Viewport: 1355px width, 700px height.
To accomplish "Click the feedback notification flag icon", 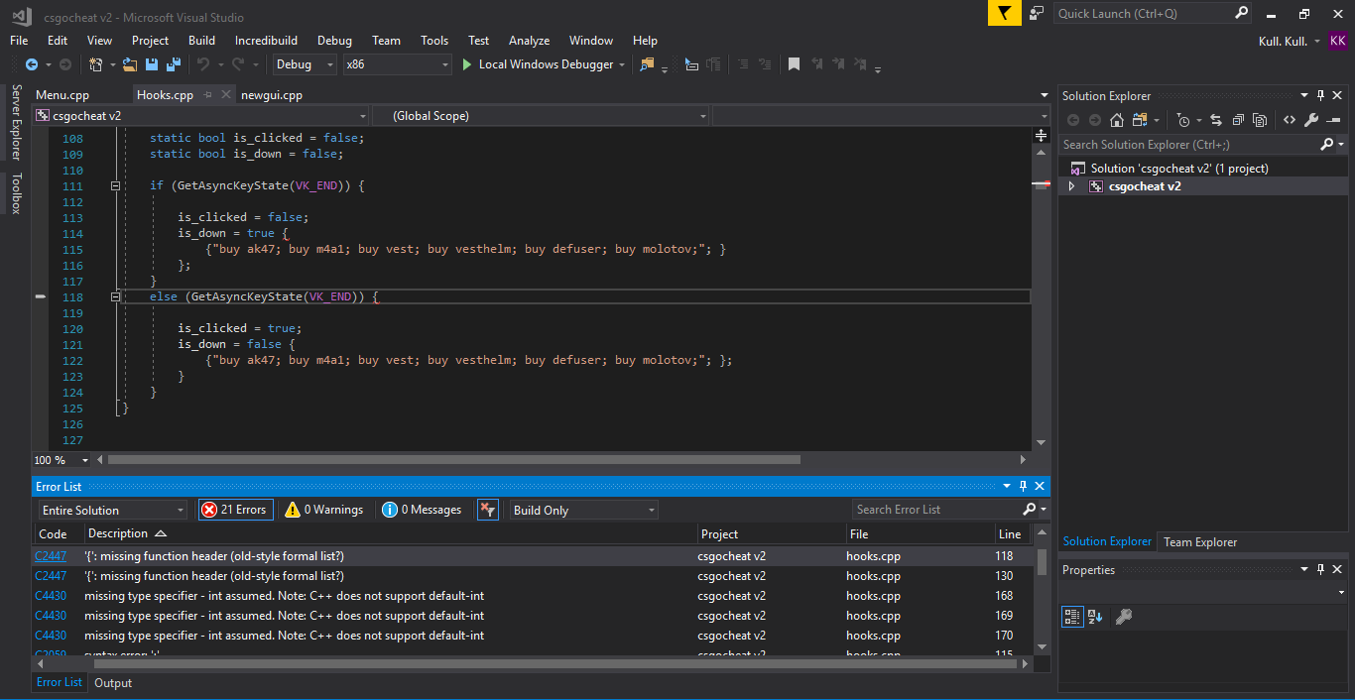I will click(1004, 13).
